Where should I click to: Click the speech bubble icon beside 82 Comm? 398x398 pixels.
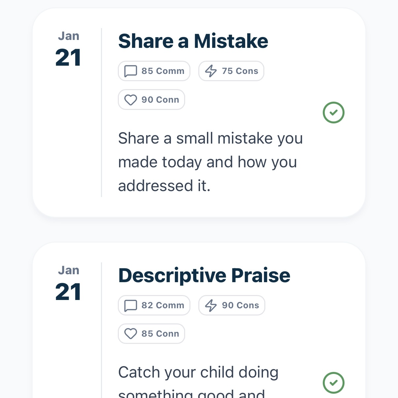pos(131,305)
